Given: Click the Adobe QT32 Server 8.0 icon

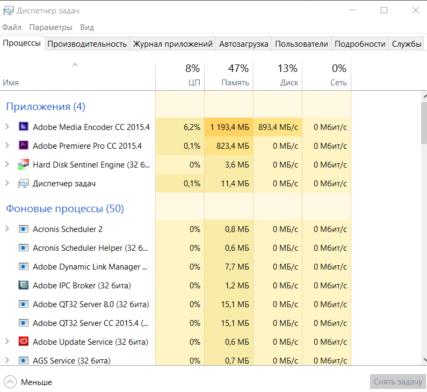Looking at the screenshot, I should [x=24, y=304].
